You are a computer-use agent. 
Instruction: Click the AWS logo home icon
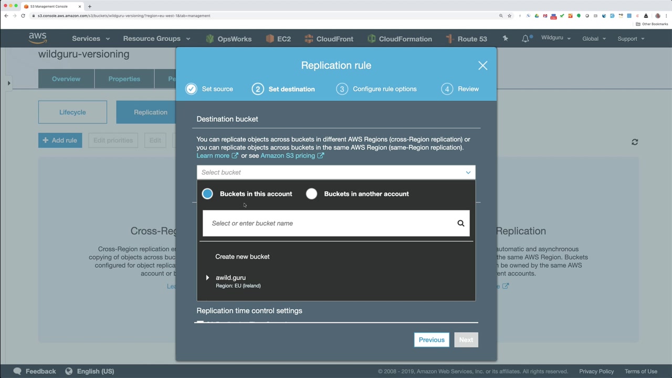(38, 38)
